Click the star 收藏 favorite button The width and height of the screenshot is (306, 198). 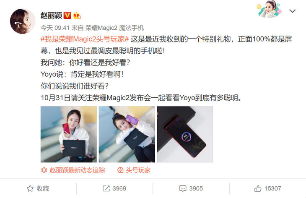click(x=38, y=188)
